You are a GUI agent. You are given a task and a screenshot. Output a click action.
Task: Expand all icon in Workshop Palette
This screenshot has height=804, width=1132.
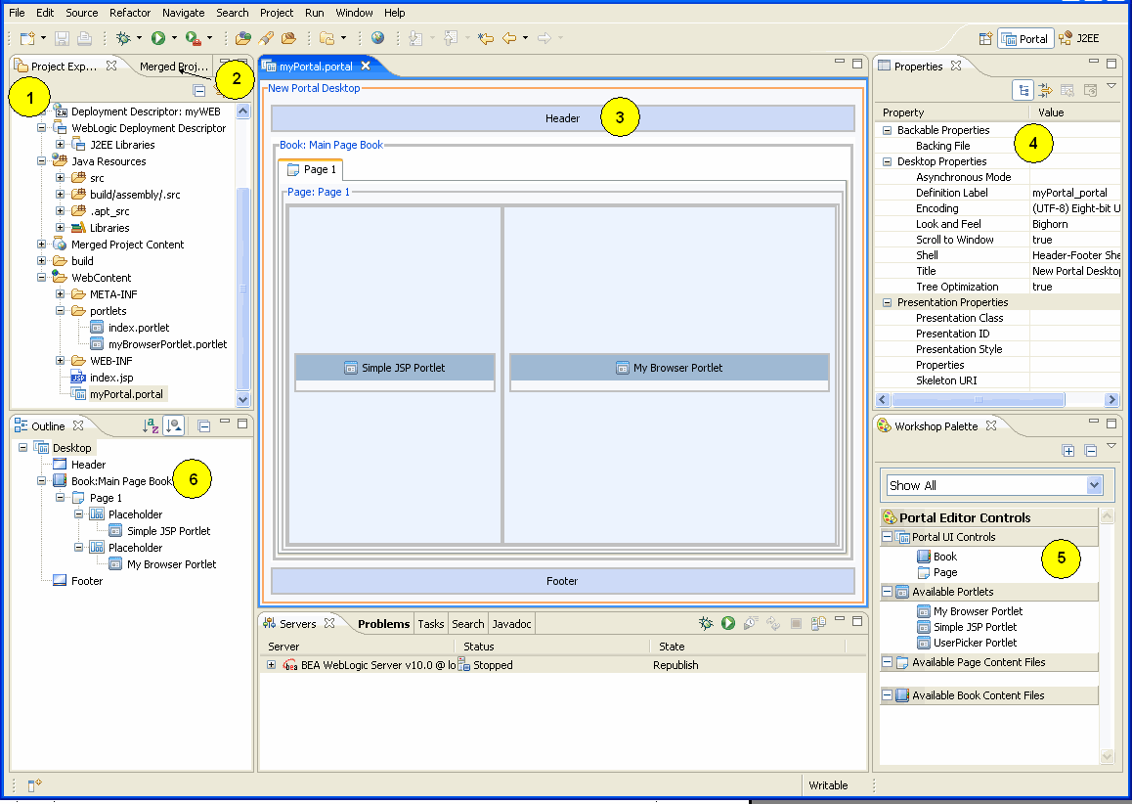(x=1068, y=451)
